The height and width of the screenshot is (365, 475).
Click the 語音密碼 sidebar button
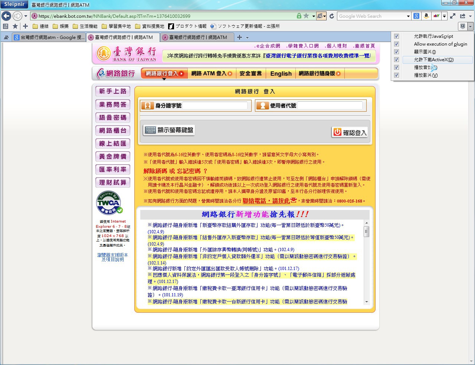113,118
